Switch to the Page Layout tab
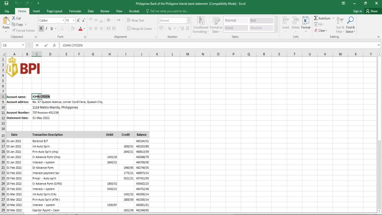 click(x=55, y=11)
